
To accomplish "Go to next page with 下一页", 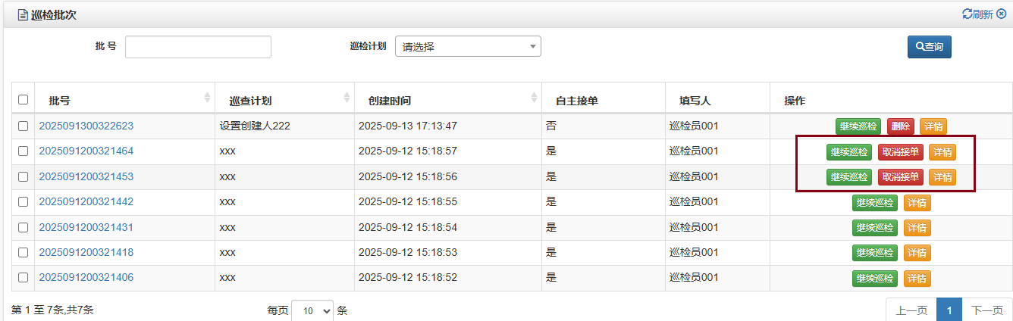I will click(x=987, y=310).
